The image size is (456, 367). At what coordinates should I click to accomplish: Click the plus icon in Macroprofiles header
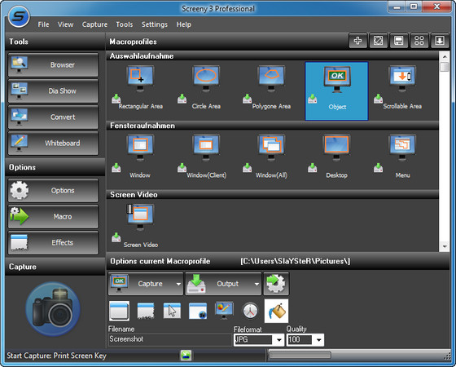(357, 41)
